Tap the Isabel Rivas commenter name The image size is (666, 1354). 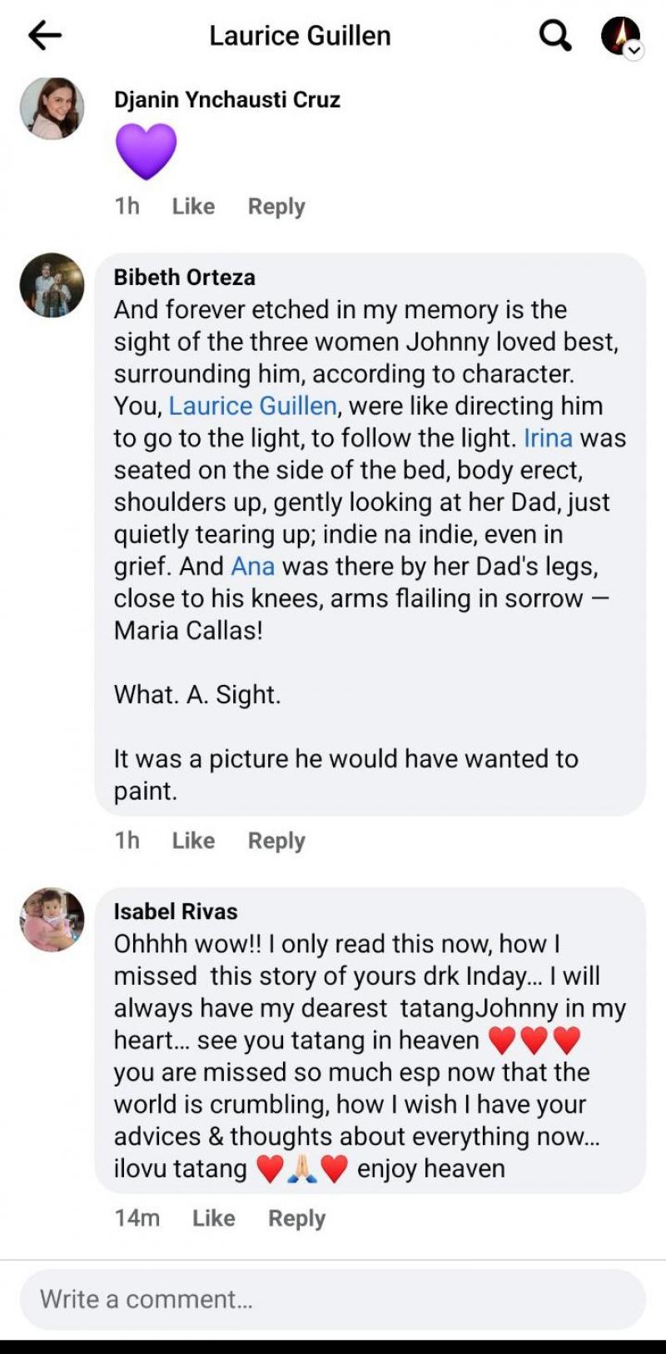(176, 911)
